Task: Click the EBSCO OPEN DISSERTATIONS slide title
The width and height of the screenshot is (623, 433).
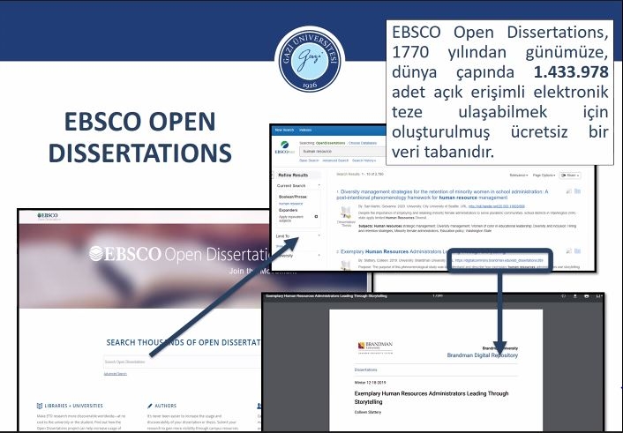Action: pos(139,137)
